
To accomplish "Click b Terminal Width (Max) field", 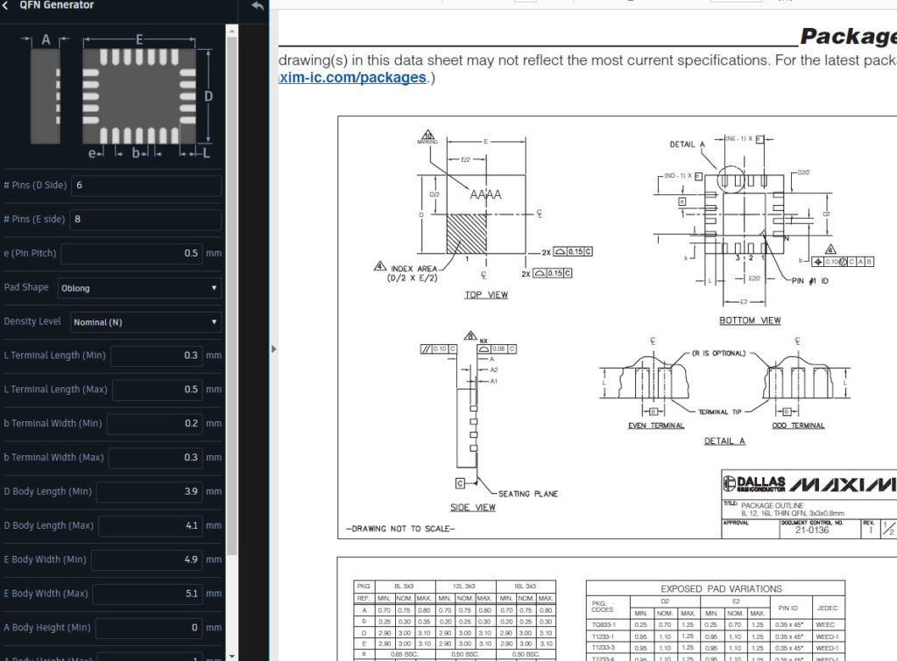I will (156, 457).
